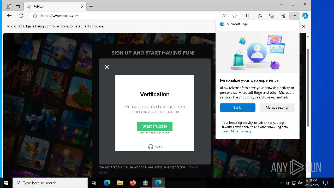Select the Audio challenge headphones icon
The width and height of the screenshot is (334, 188).
[x=151, y=146]
